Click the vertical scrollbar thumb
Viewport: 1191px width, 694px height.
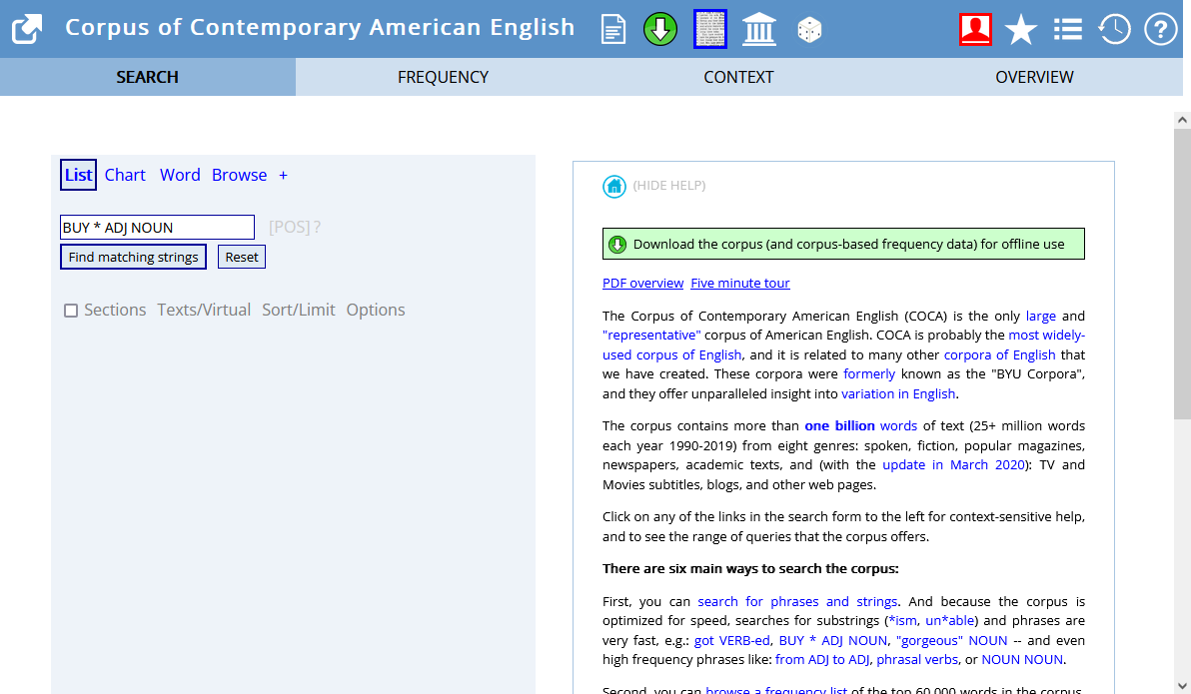pyautogui.click(x=1182, y=274)
